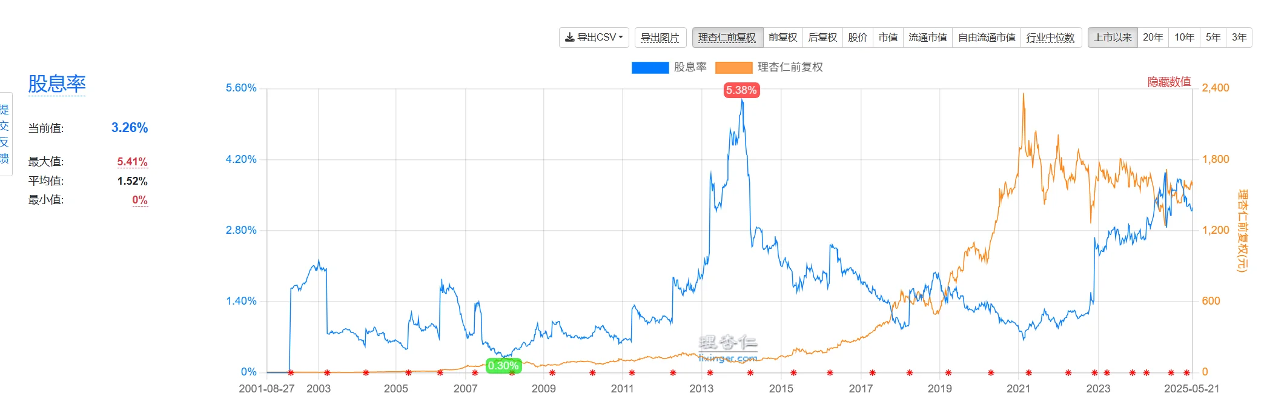This screenshot has height=413, width=1267.
Task: Set time range to 10年
Action: click(x=1185, y=38)
